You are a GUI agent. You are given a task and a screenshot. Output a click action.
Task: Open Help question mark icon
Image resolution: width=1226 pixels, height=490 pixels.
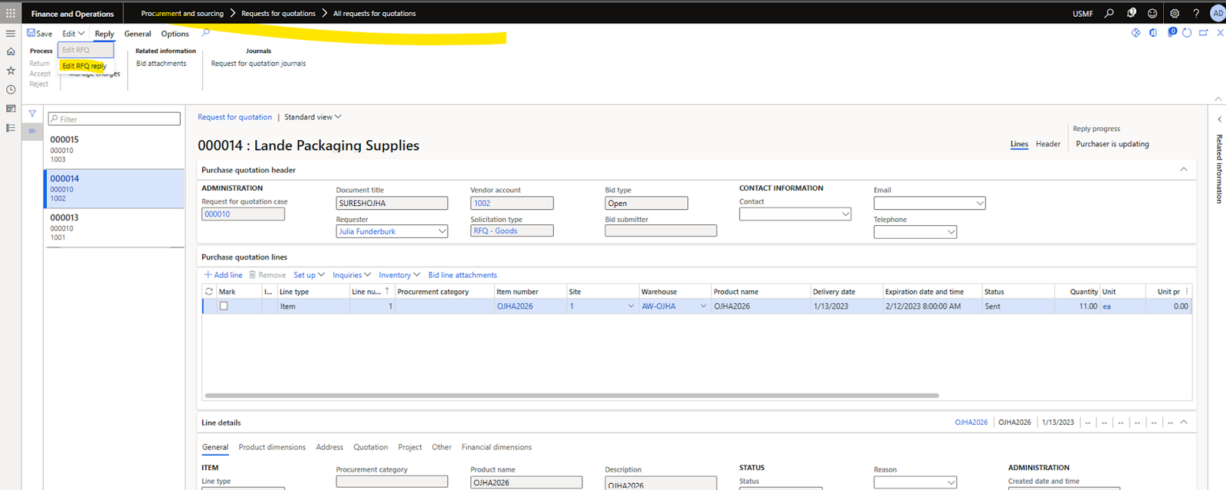(x=1196, y=13)
